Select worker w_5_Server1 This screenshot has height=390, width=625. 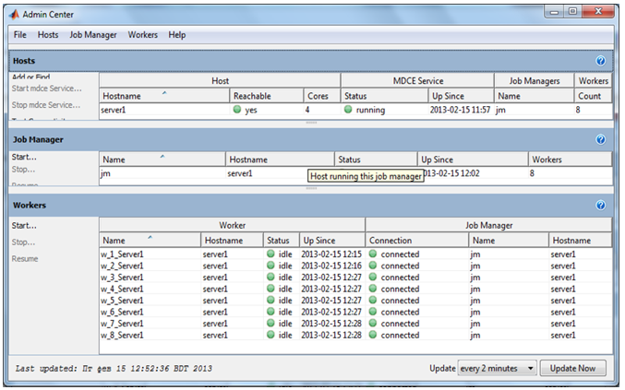(355, 301)
